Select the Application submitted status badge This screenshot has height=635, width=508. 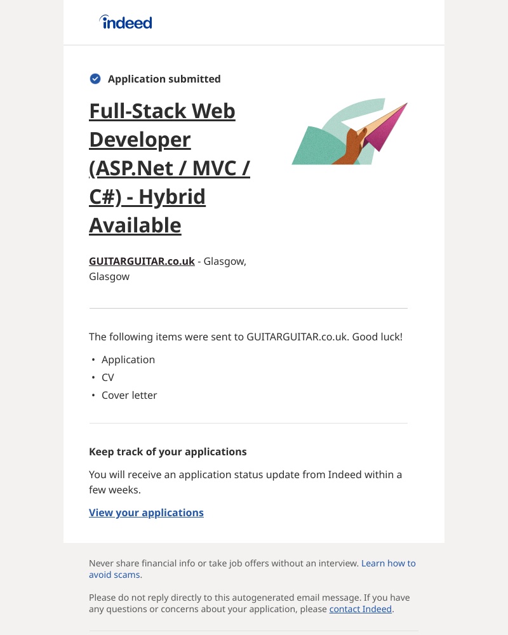click(164, 79)
